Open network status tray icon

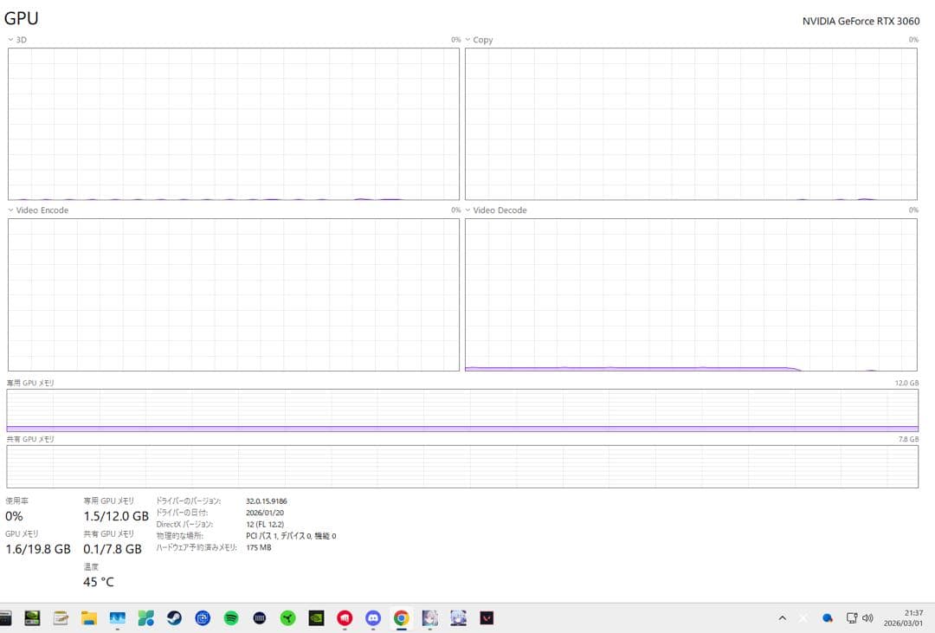tap(852, 618)
